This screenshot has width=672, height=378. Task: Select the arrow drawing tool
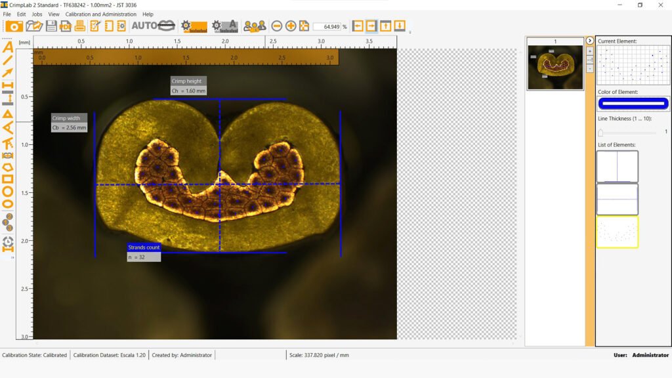8,72
